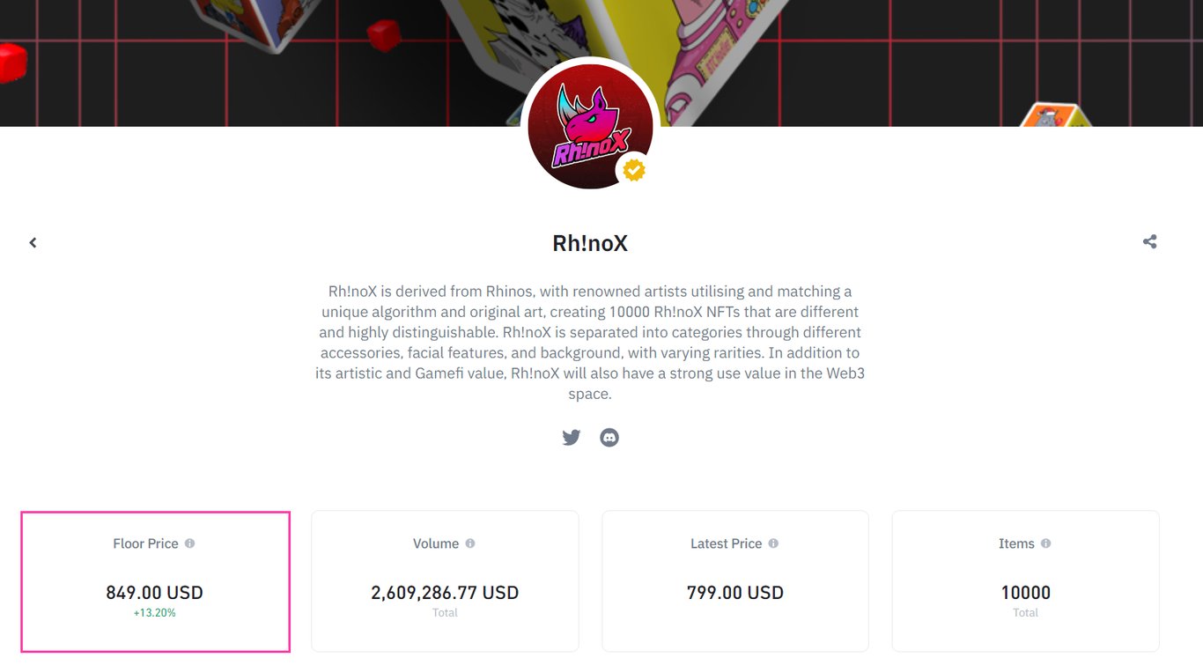Click the Rh!noX rhino logo avatar
1203x665 pixels.
[x=590, y=126]
